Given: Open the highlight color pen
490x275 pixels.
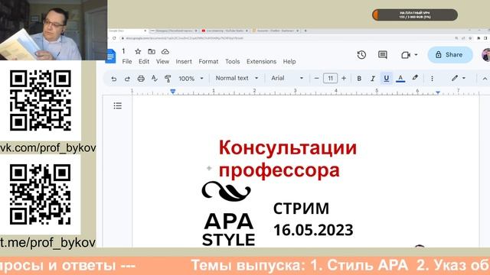Looking at the screenshot, I should [x=415, y=78].
